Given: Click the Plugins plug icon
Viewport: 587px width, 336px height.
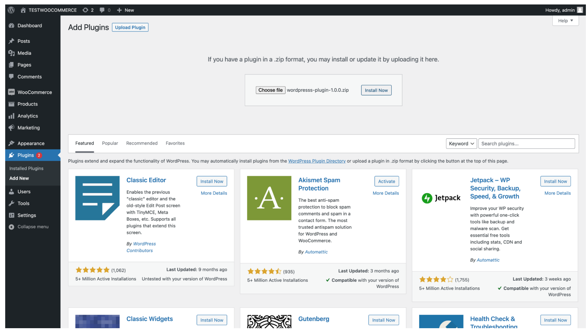Looking at the screenshot, I should coord(12,155).
